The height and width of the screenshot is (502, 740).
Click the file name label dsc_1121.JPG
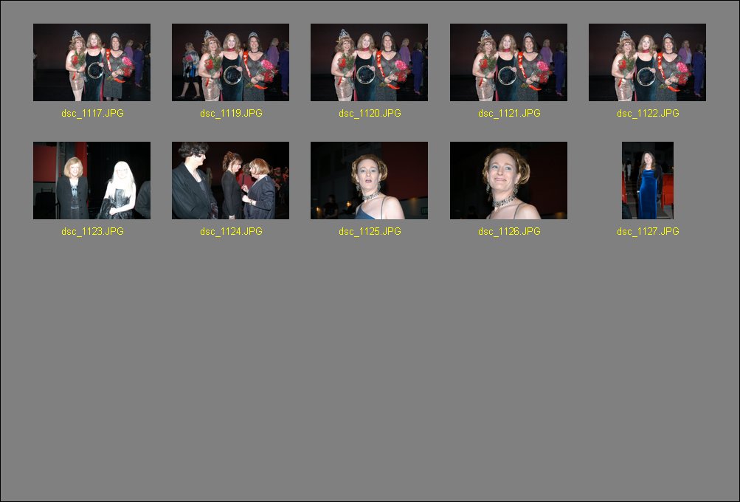pos(509,114)
